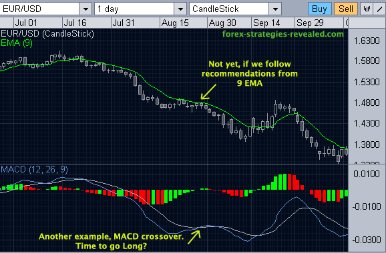Image resolution: width=386 pixels, height=253 pixels.
Task: Select the trend line drawing tool
Action: [380, 9]
